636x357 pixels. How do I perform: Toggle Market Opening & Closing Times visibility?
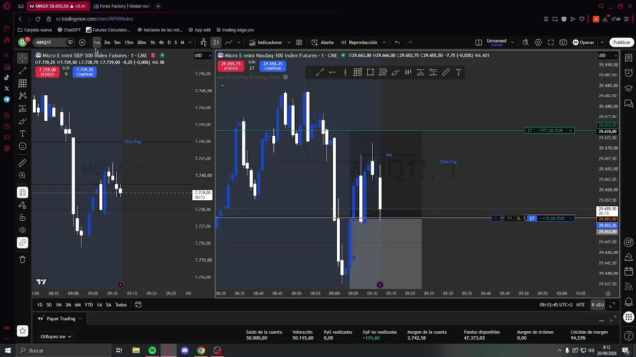pyautogui.click(x=285, y=77)
